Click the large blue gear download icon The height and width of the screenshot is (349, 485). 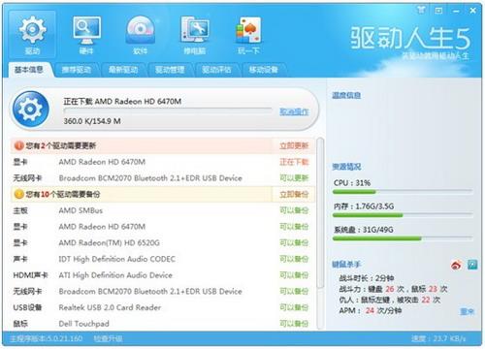tap(30, 109)
